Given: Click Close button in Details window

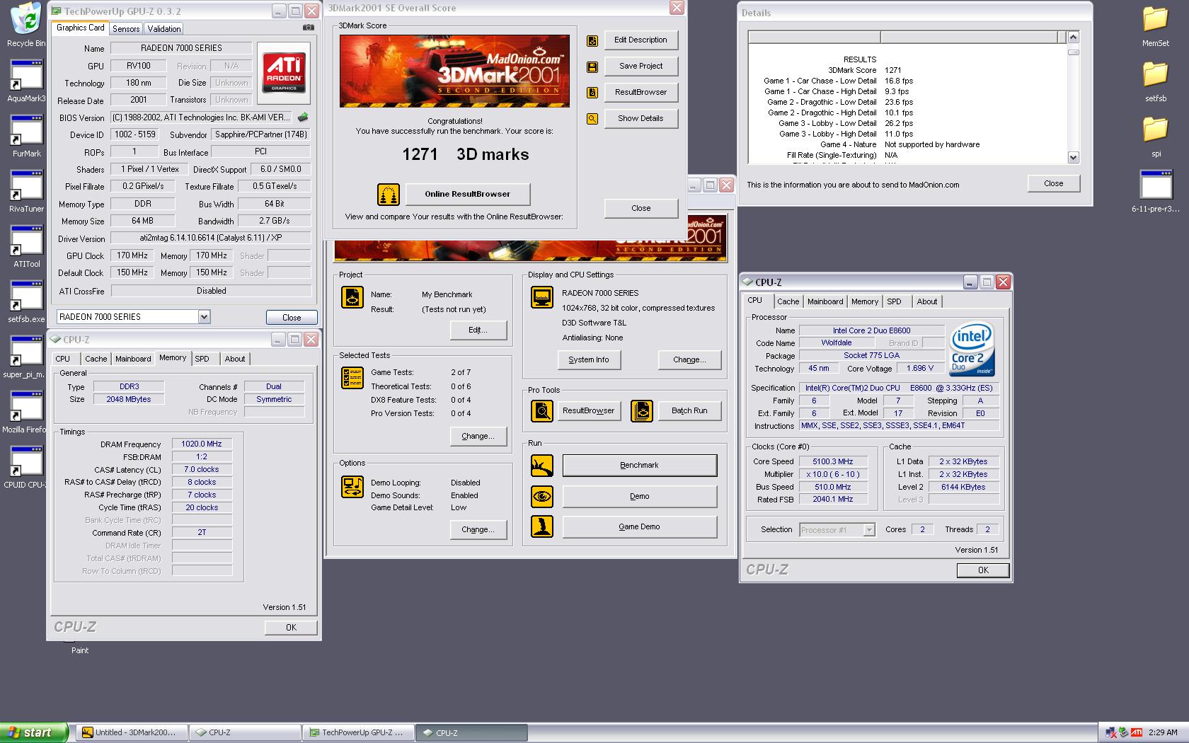Looking at the screenshot, I should [x=1053, y=183].
